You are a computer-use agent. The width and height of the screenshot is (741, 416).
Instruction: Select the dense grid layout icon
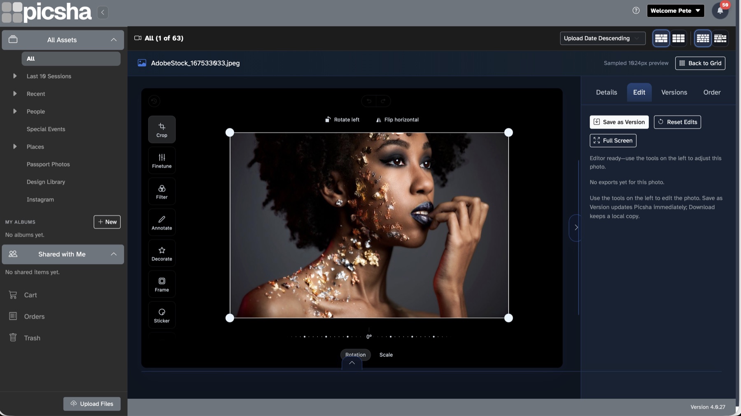click(x=703, y=38)
